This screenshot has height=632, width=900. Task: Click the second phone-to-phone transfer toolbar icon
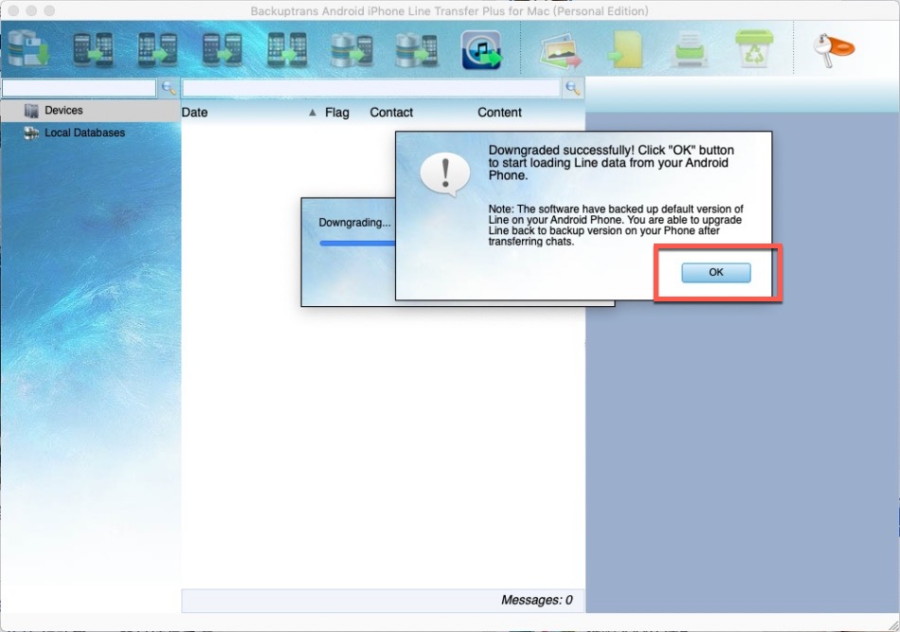pos(157,49)
